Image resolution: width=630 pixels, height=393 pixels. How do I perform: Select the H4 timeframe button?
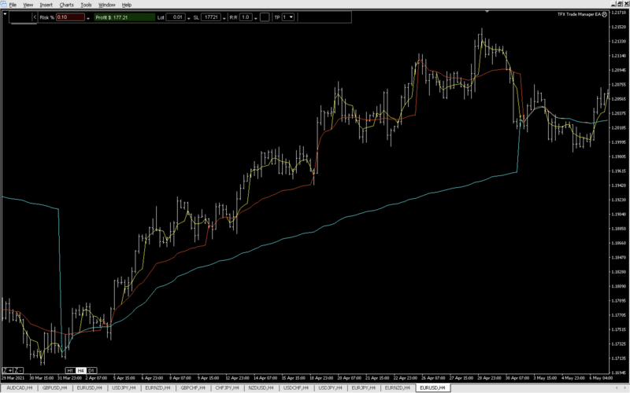point(81,370)
